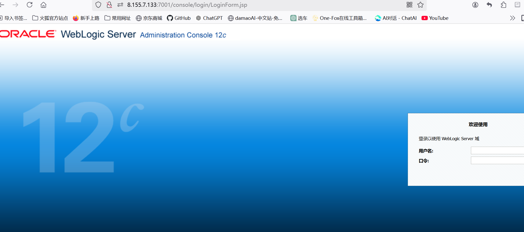
Task: Click the 欢迎使用 heading
Action: pos(478,124)
